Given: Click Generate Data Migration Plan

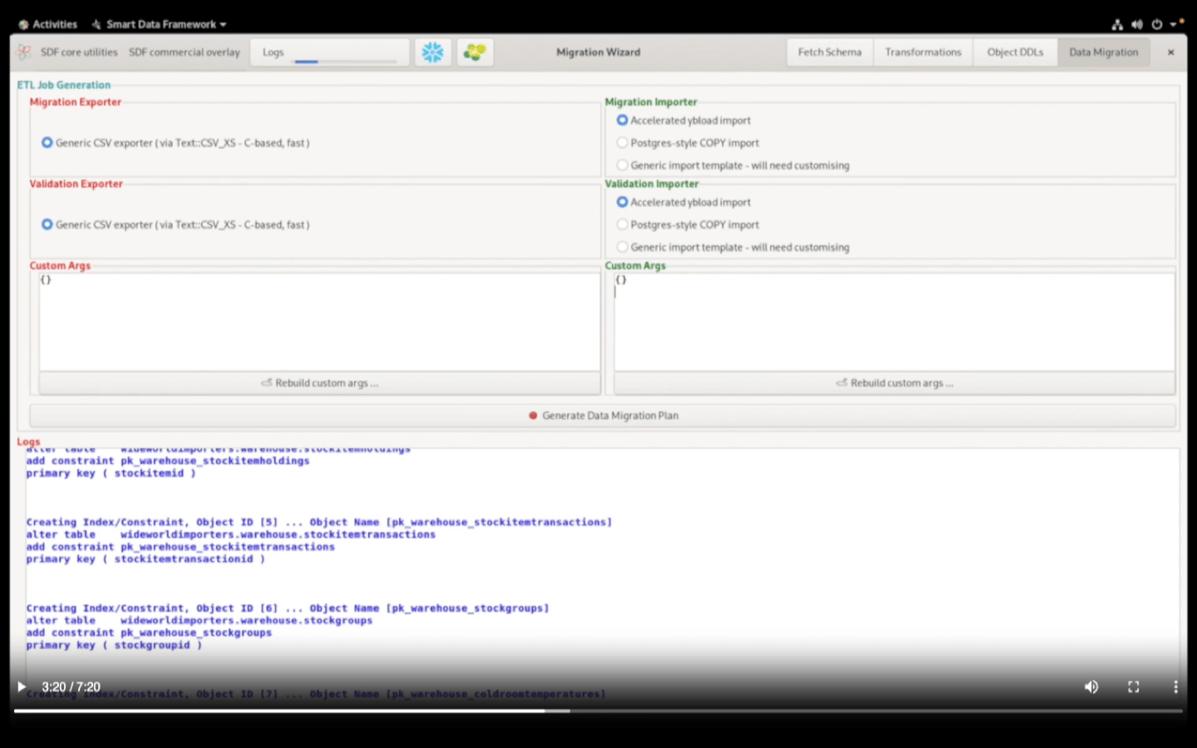Looking at the screenshot, I should [x=603, y=416].
